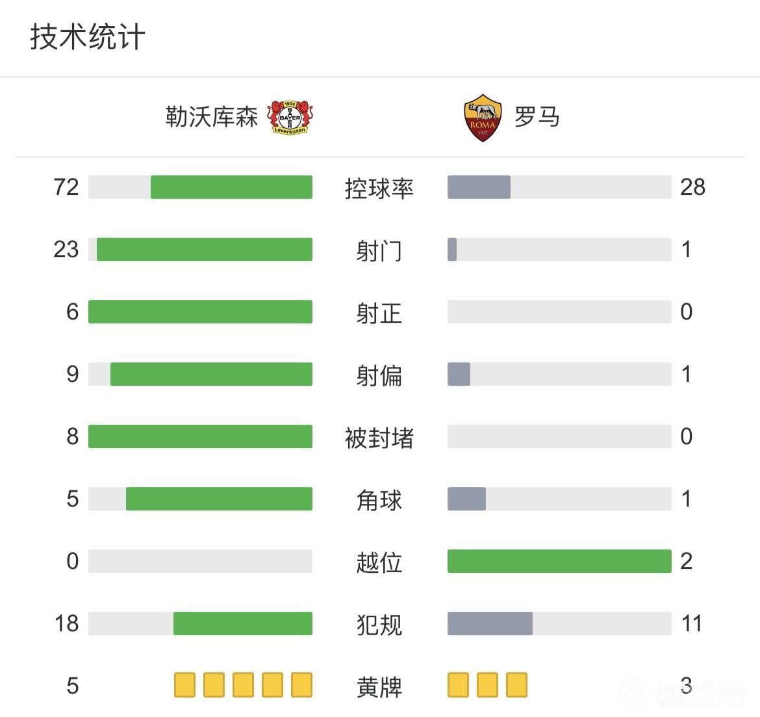Click Leverkusen's 犯规 fouls bar

[x=242, y=623]
